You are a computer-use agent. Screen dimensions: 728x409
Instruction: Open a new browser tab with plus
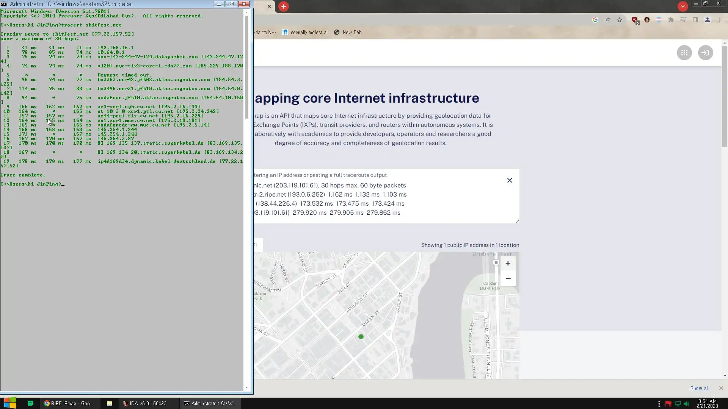[x=283, y=6]
